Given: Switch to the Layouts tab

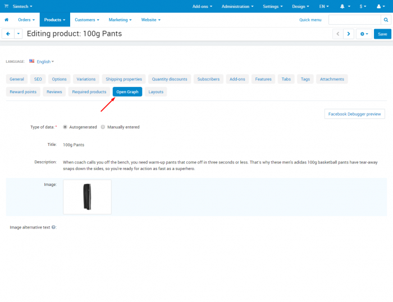Looking at the screenshot, I should (156, 91).
